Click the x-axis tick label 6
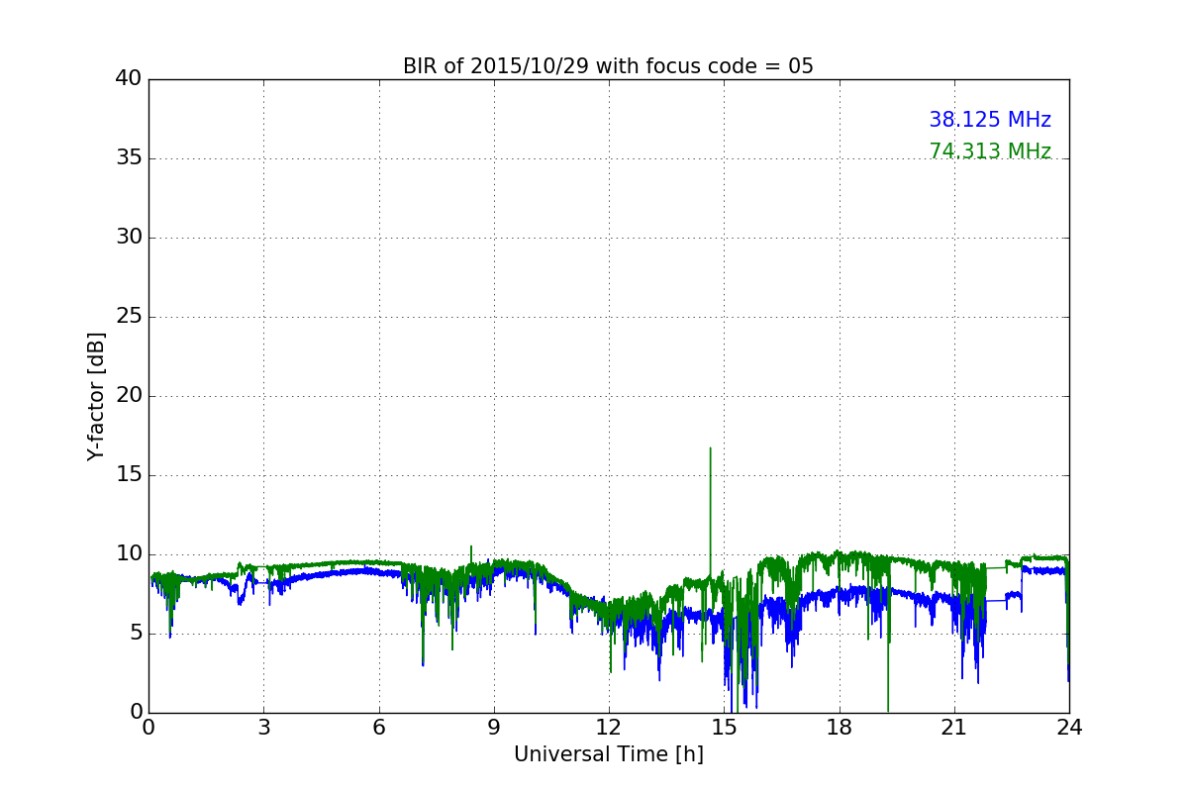1188x792 pixels. coord(378,728)
